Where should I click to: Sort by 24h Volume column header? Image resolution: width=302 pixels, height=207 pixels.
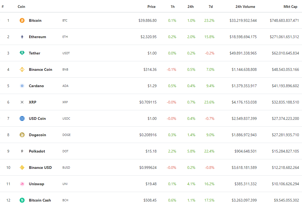tap(245, 7)
